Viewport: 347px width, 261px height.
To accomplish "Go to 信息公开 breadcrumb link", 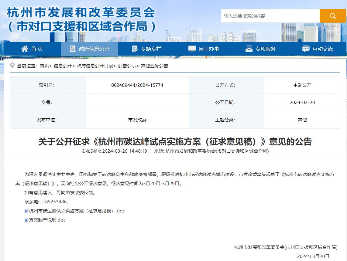I will point(63,66).
